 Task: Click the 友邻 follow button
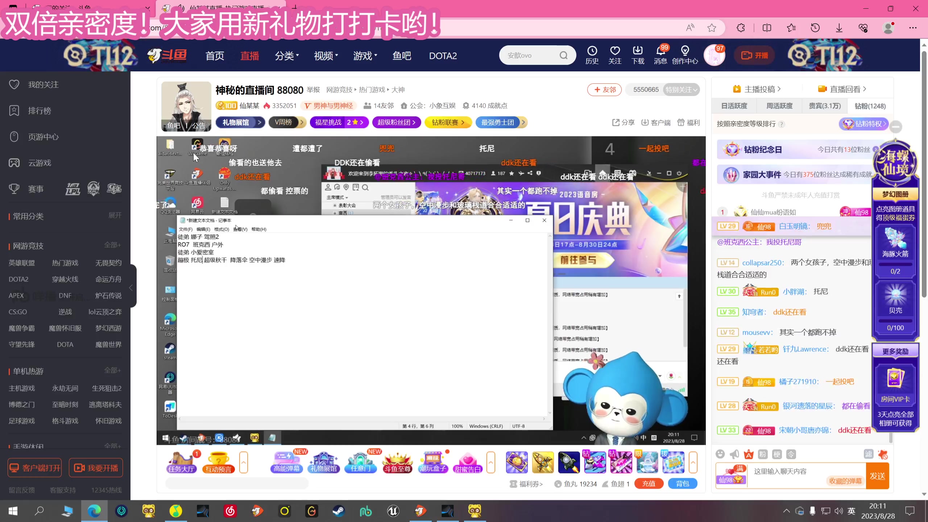pyautogui.click(x=604, y=90)
